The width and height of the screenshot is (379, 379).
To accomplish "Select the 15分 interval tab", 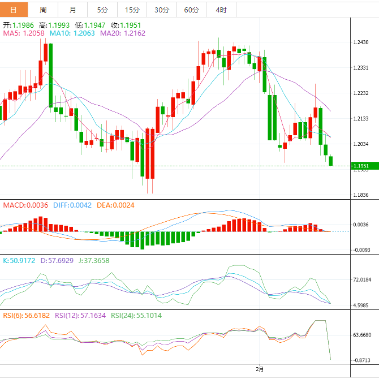I will pyautogui.click(x=132, y=10).
